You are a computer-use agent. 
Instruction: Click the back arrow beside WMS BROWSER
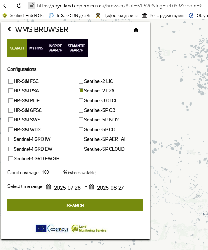pos(9,29)
